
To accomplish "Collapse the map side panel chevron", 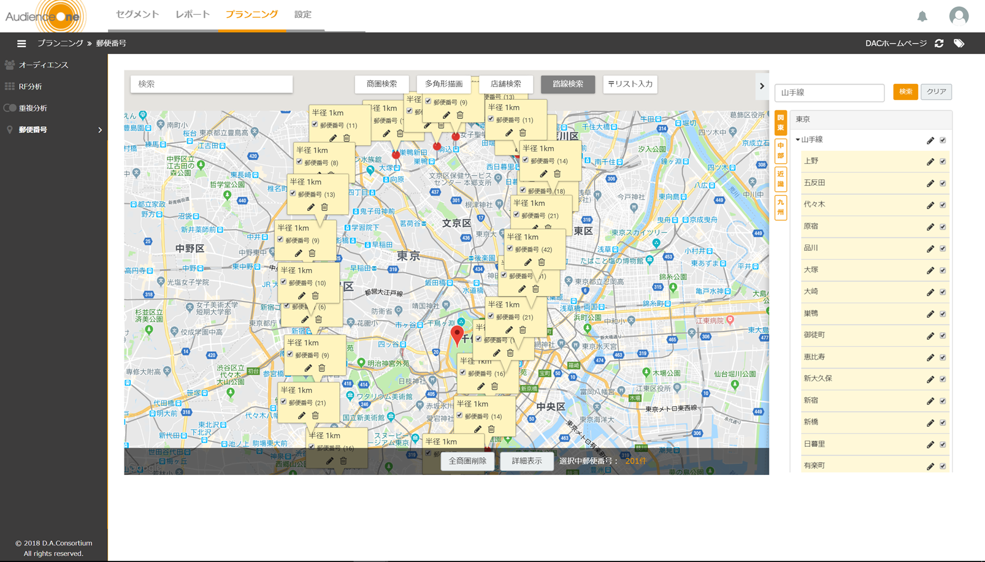I will click(x=762, y=86).
